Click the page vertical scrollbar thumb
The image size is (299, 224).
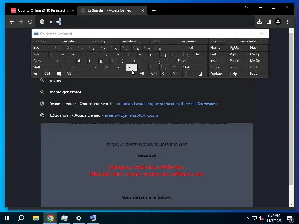click(x=291, y=108)
